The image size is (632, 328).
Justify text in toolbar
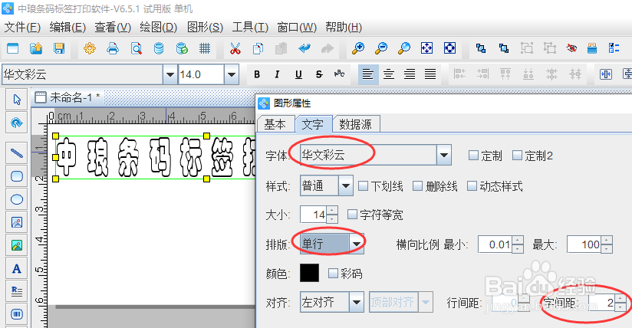tap(430, 74)
